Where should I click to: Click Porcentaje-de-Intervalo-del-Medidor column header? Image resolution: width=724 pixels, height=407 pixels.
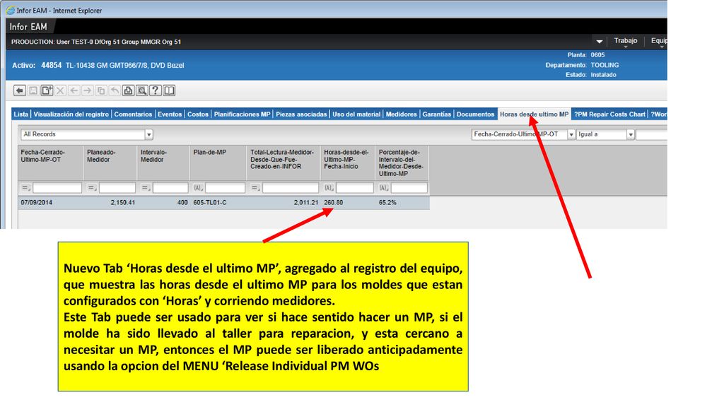pos(402,163)
